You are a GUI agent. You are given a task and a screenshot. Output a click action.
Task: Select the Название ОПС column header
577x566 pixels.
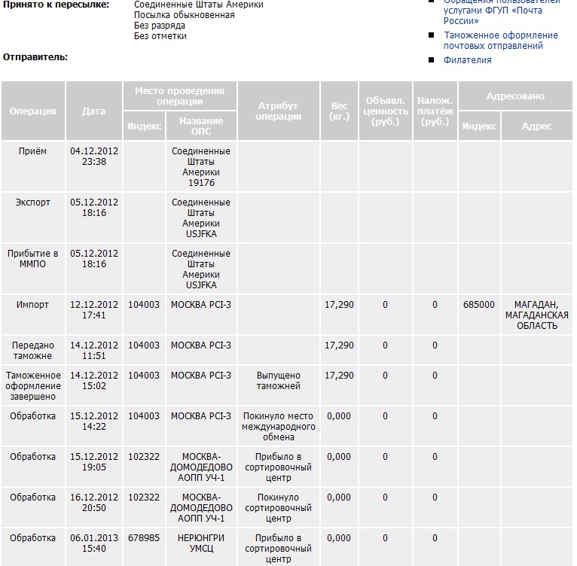click(201, 126)
